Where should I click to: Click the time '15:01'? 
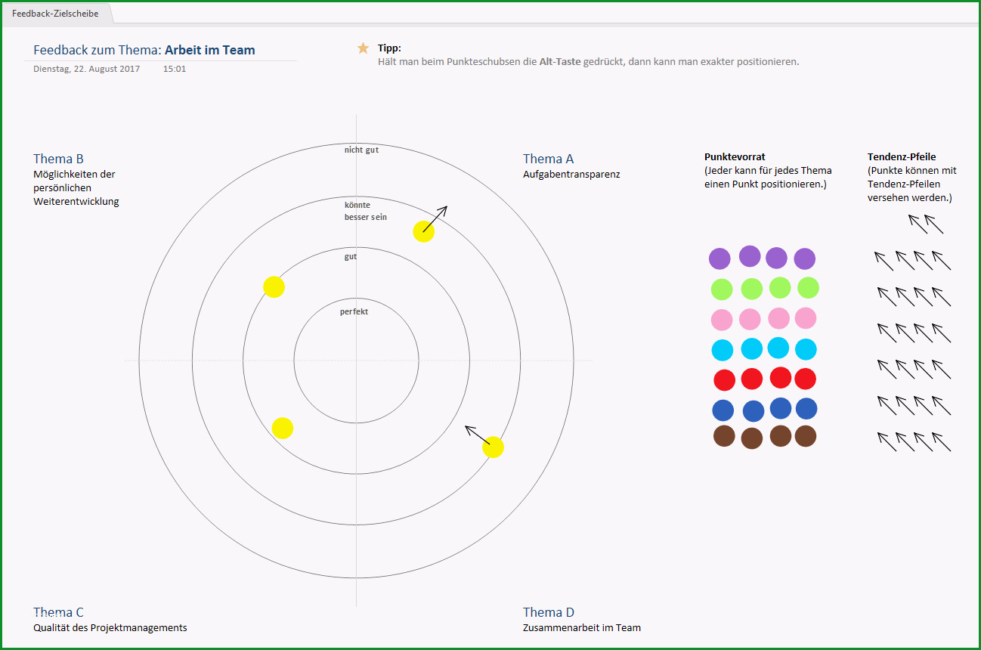tap(175, 69)
